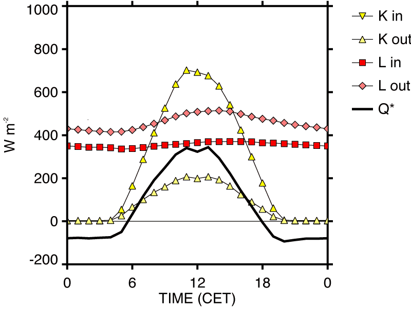Click the L out diamond marker at hour 12
Image resolution: width=411 pixels, height=309 pixels.
[x=197, y=111]
